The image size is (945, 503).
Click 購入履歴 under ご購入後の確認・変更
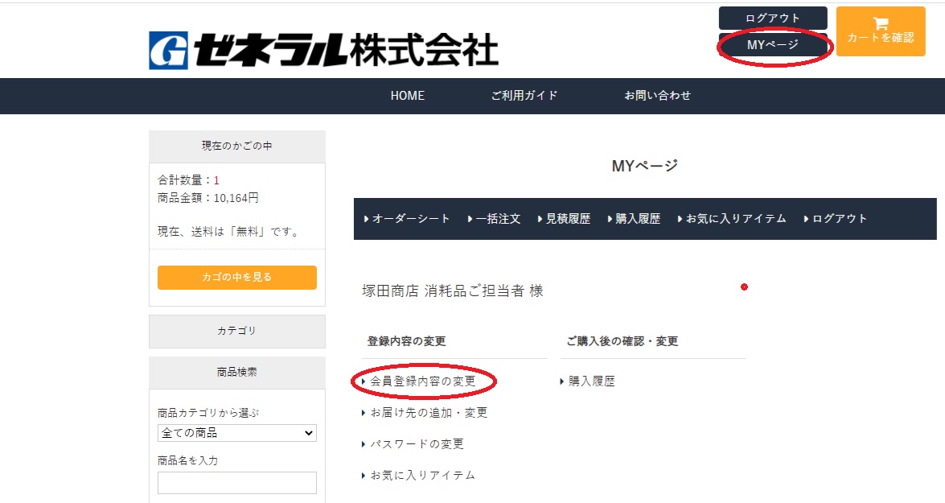(x=591, y=381)
